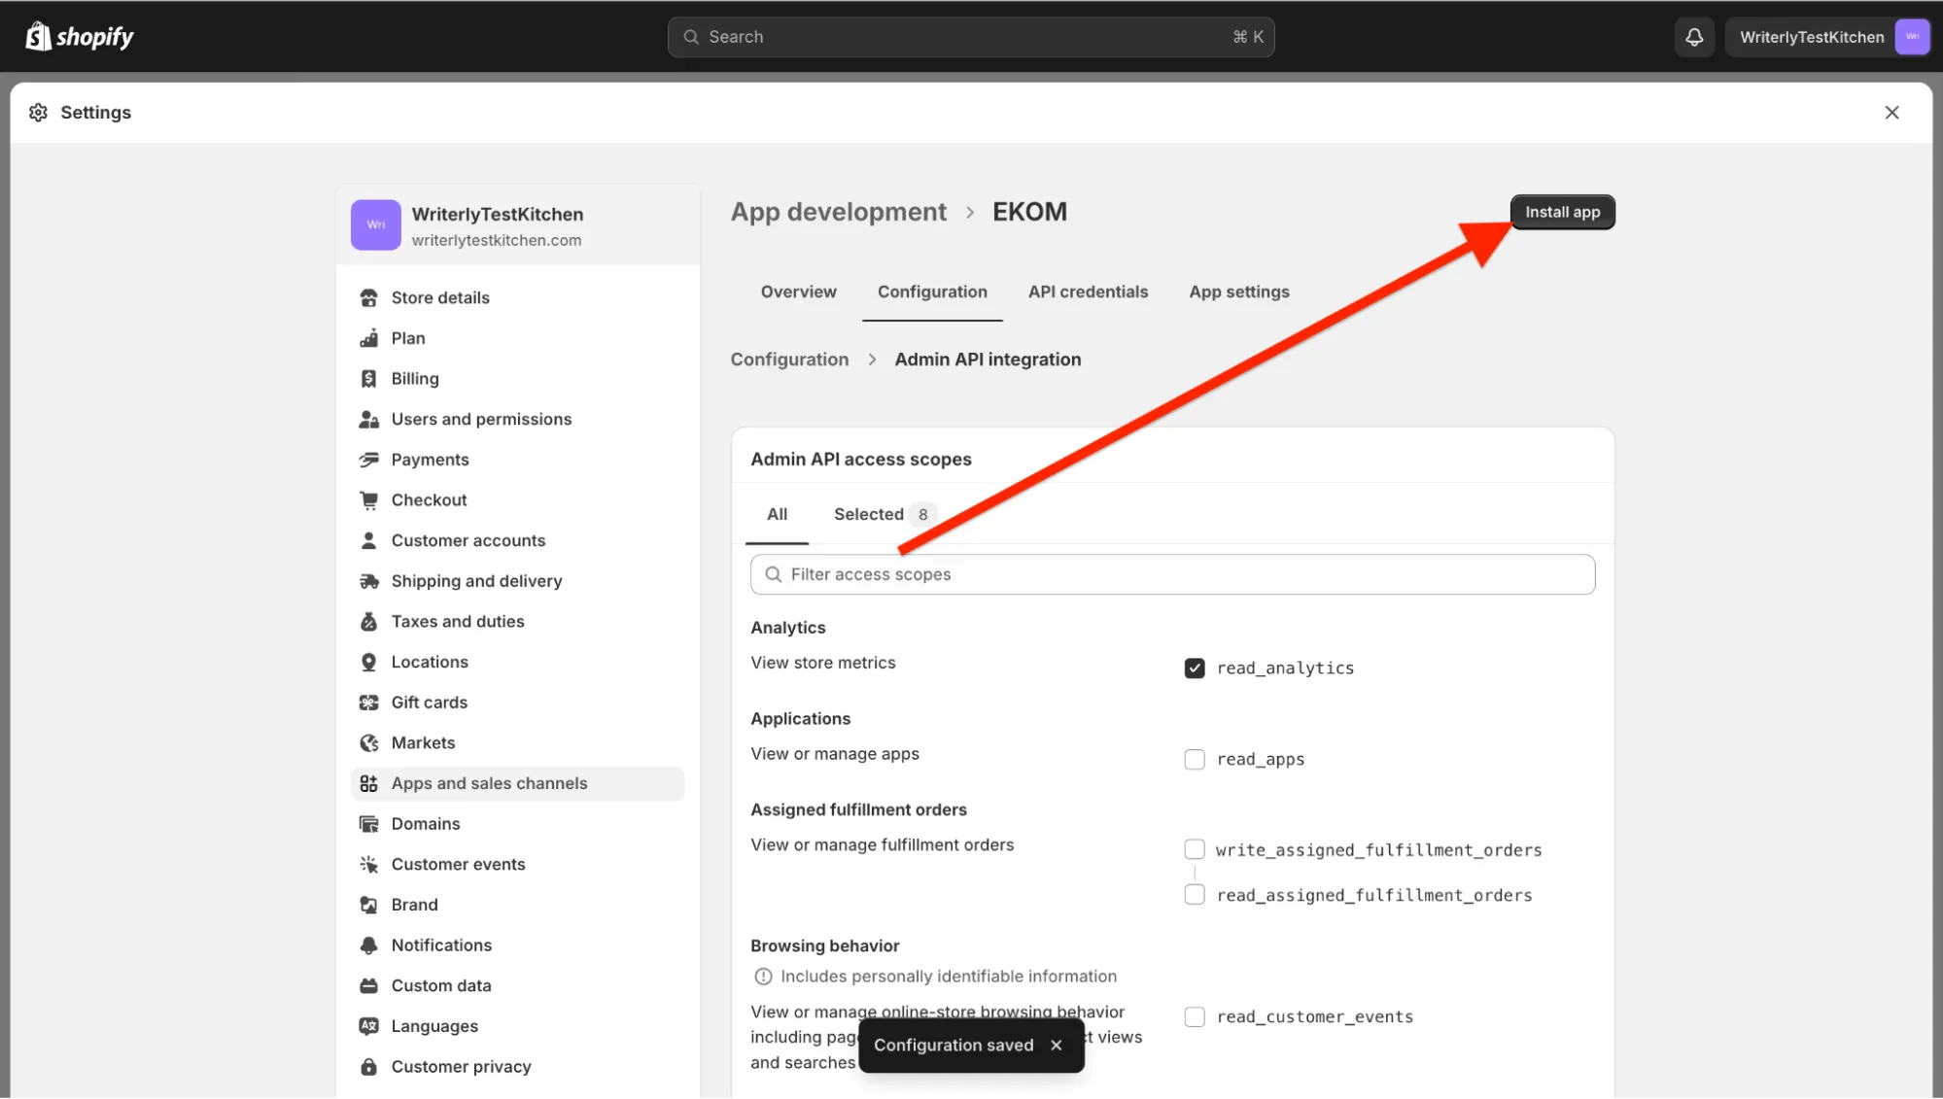
Task: Go back to App development breadcrumb
Action: pos(838,212)
